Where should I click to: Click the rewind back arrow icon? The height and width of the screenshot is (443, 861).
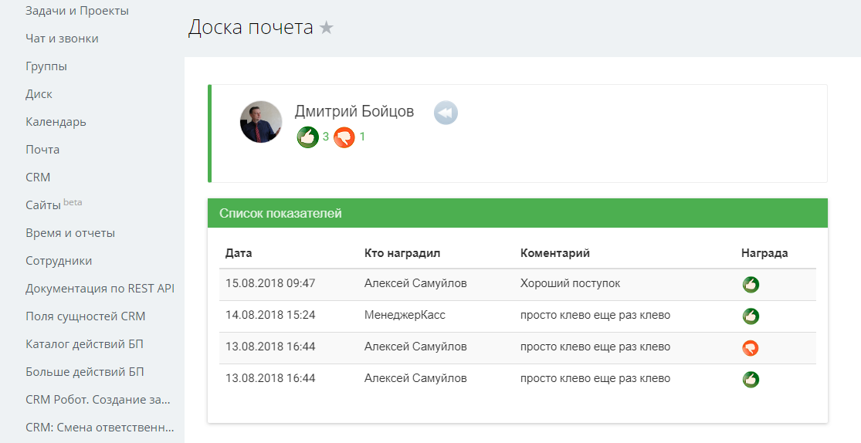click(x=446, y=113)
